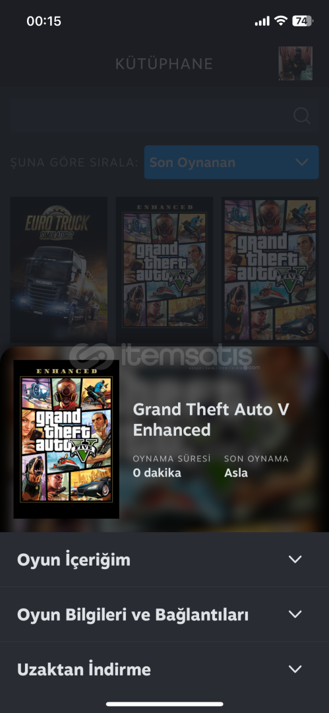Open Euro Truck Simulator 2 game cover
This screenshot has height=713, width=329.
point(59,269)
